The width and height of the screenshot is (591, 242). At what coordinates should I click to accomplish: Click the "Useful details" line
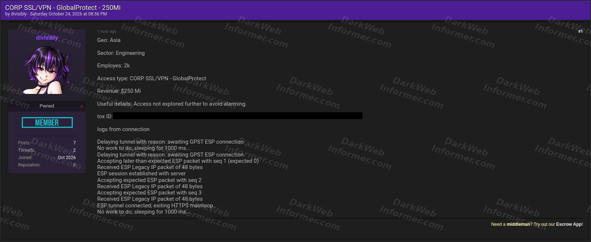pyautogui.click(x=172, y=104)
